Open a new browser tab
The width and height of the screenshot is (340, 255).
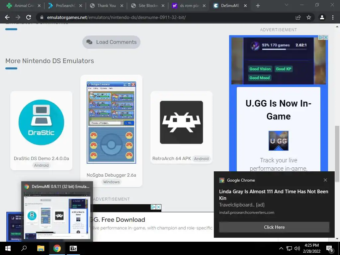[258, 6]
